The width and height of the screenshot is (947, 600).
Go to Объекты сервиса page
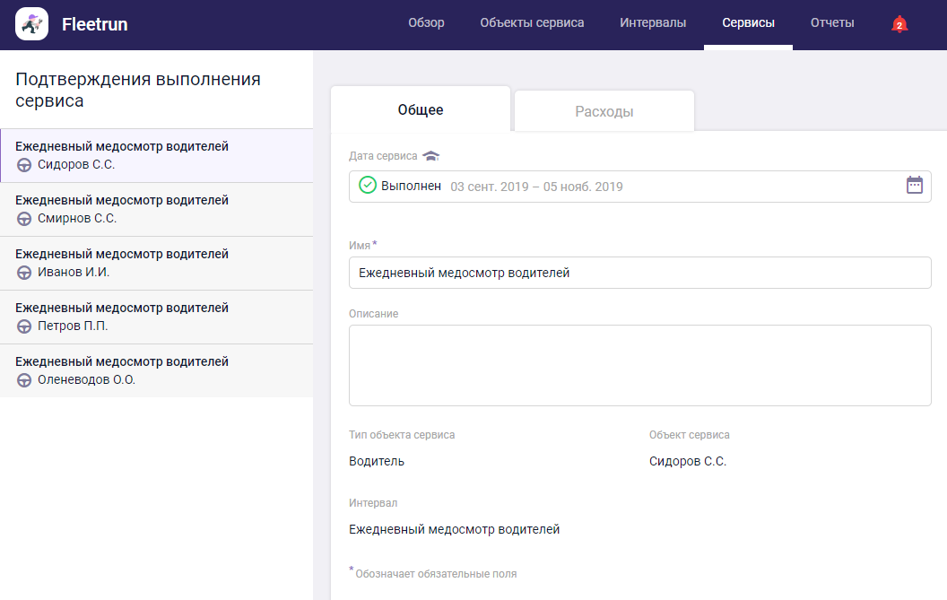[x=532, y=23]
